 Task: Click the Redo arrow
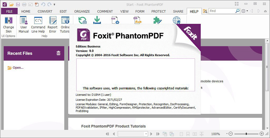50,4
